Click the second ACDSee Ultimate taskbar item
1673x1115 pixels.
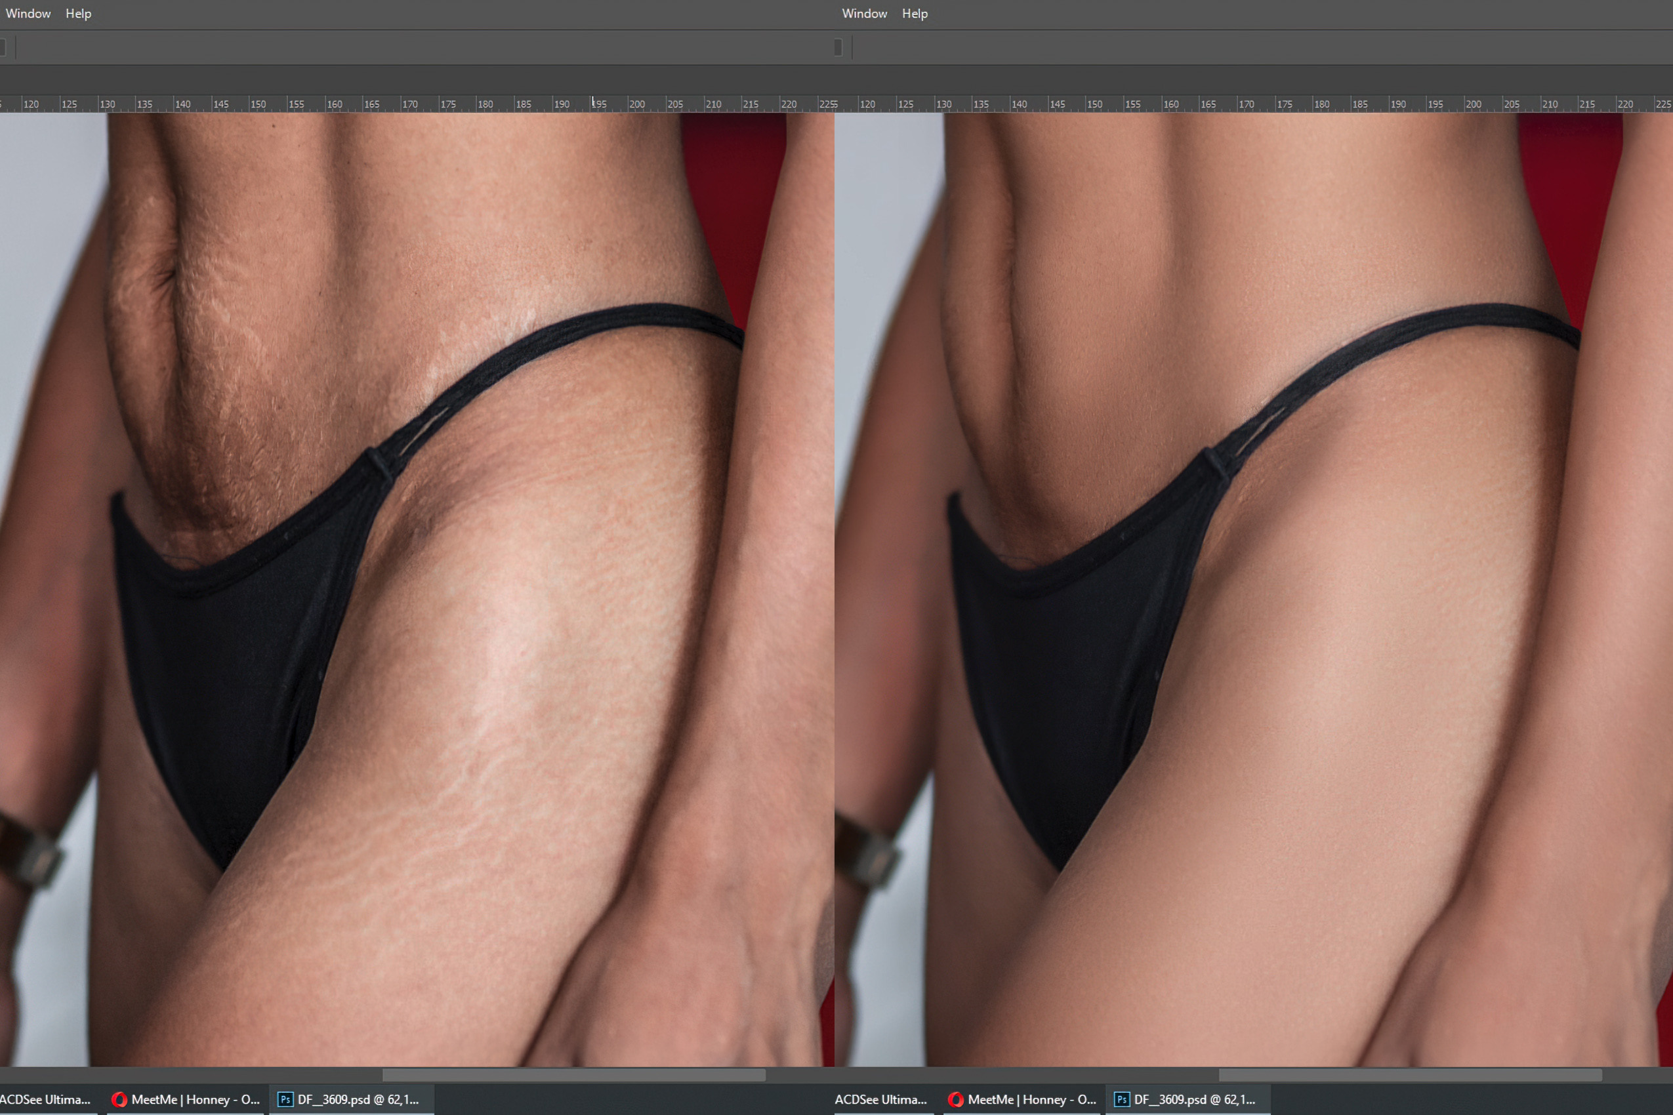tap(882, 1099)
